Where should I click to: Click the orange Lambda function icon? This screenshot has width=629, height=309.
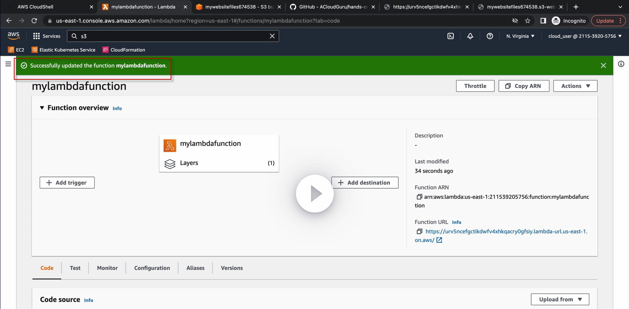point(170,145)
